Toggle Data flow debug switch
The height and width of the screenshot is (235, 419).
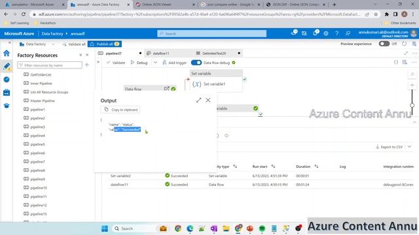pyautogui.click(x=196, y=63)
